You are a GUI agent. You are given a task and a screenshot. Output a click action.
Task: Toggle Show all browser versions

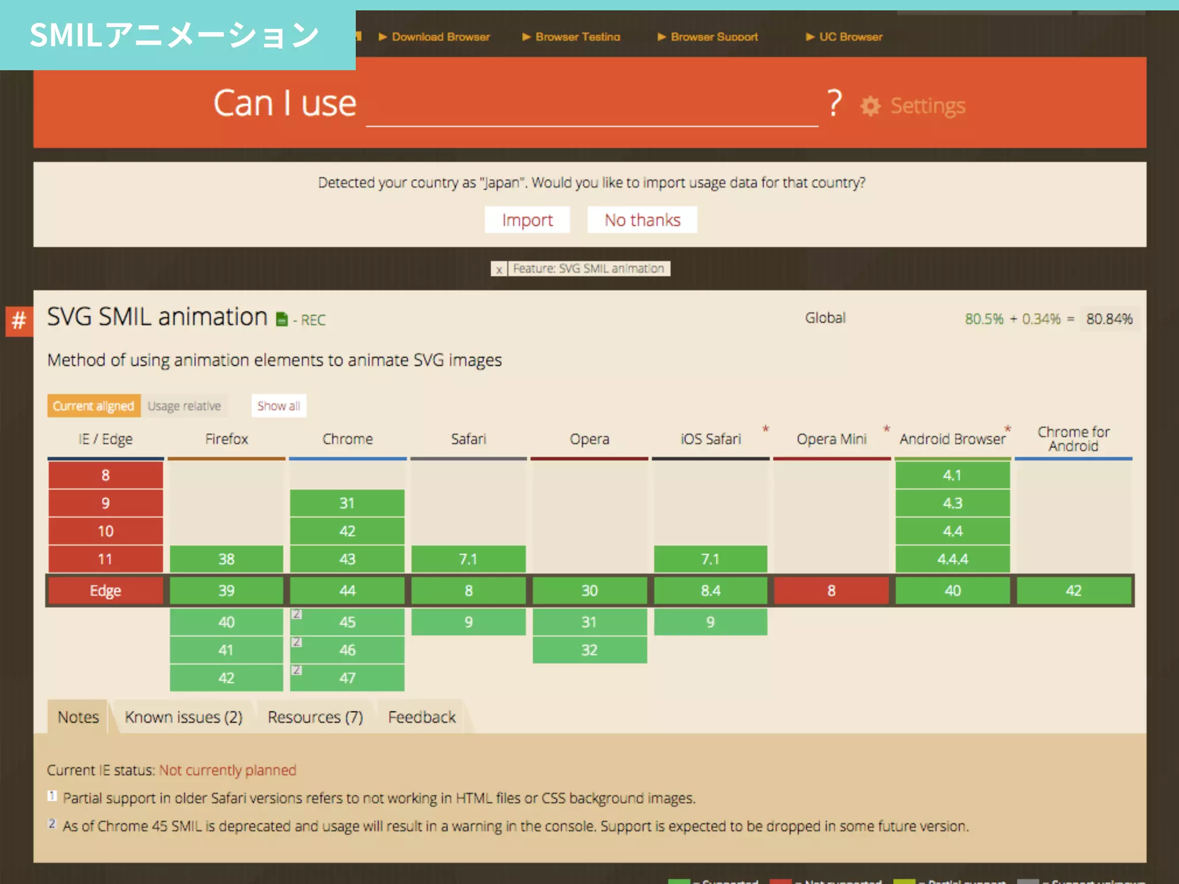click(x=279, y=406)
